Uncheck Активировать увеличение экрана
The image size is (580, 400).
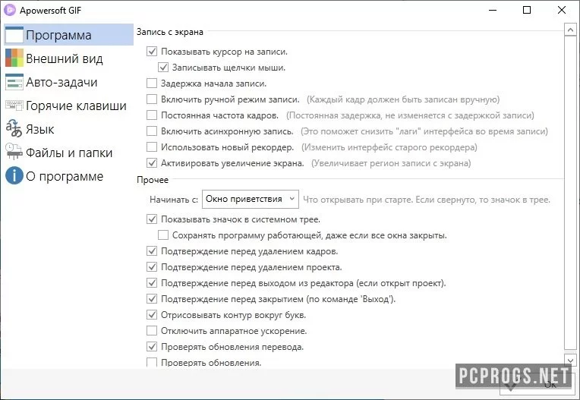[152, 162]
